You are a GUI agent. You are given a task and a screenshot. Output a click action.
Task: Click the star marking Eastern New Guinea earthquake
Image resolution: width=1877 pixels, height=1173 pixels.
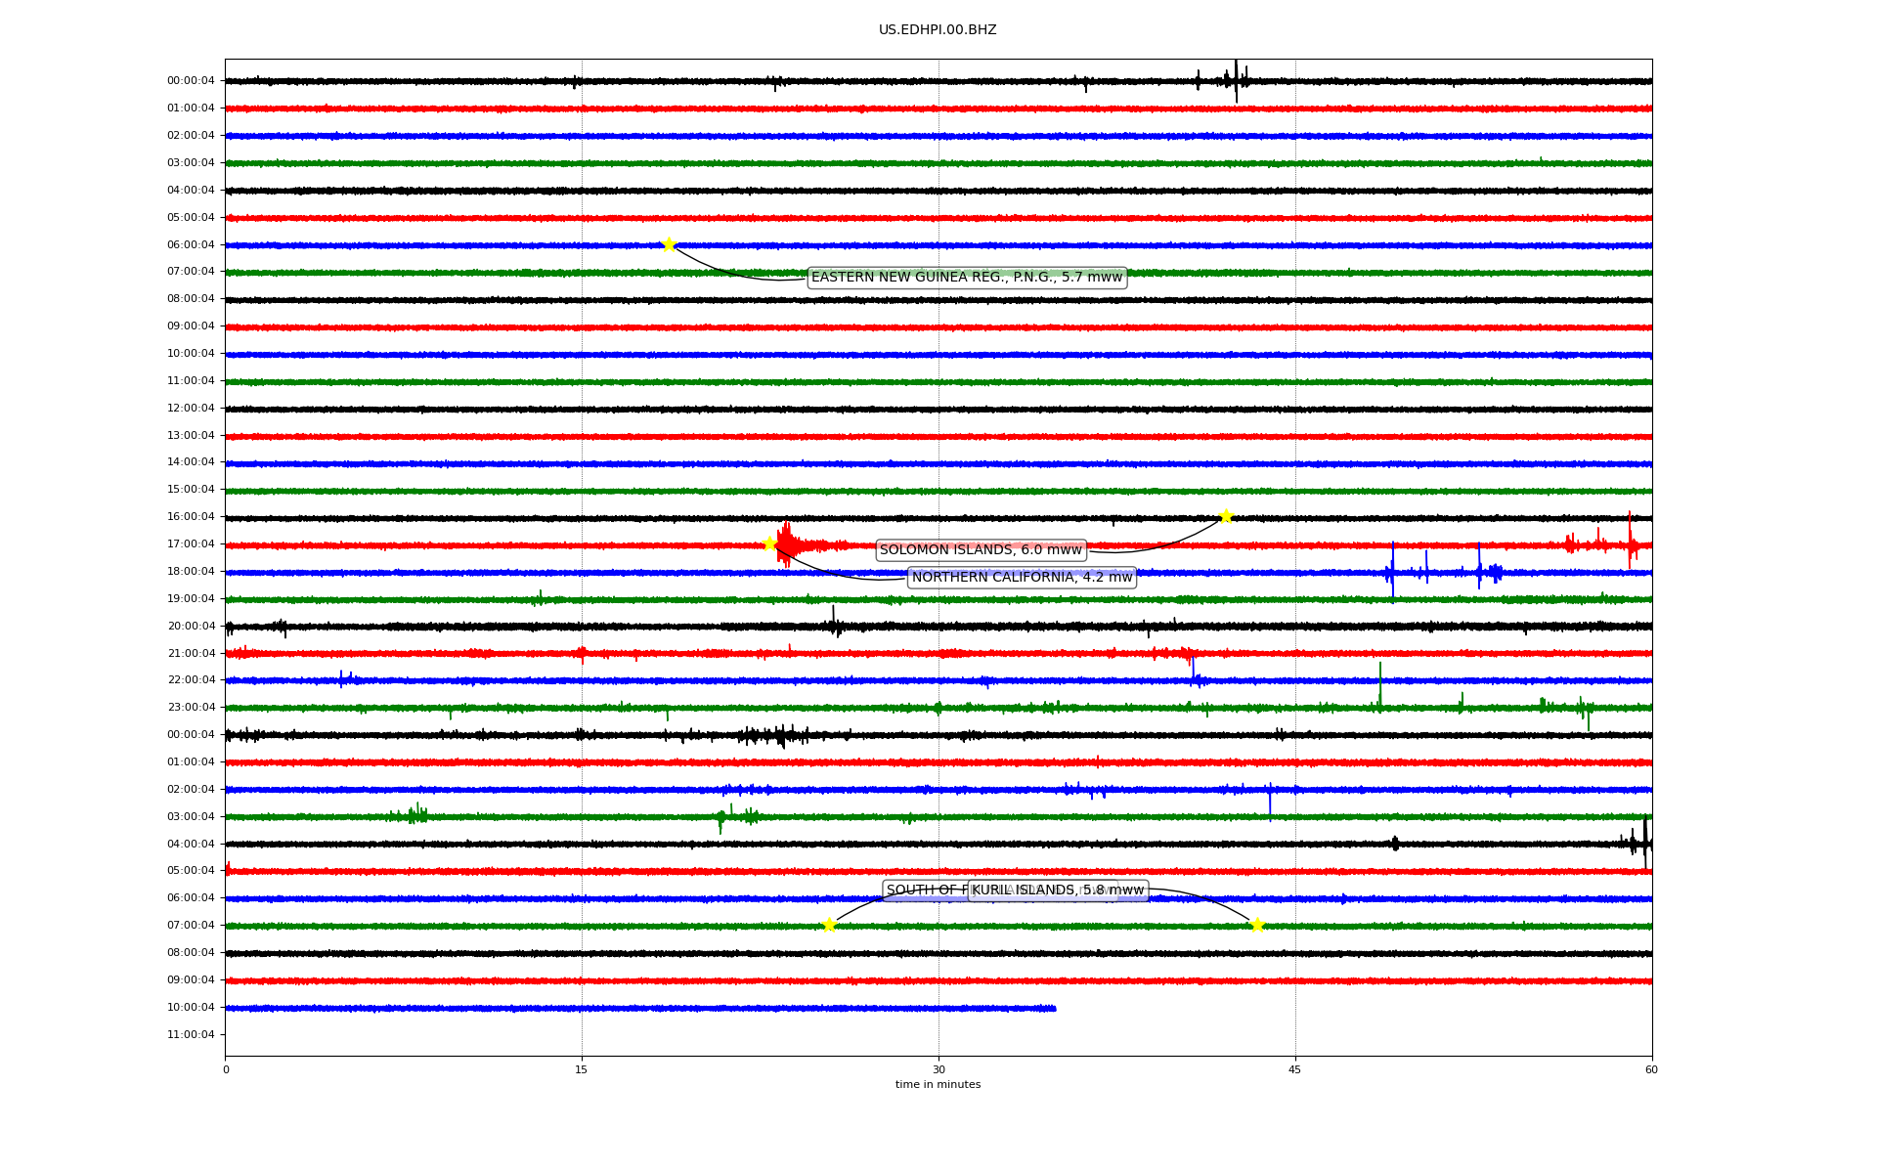[x=669, y=244]
